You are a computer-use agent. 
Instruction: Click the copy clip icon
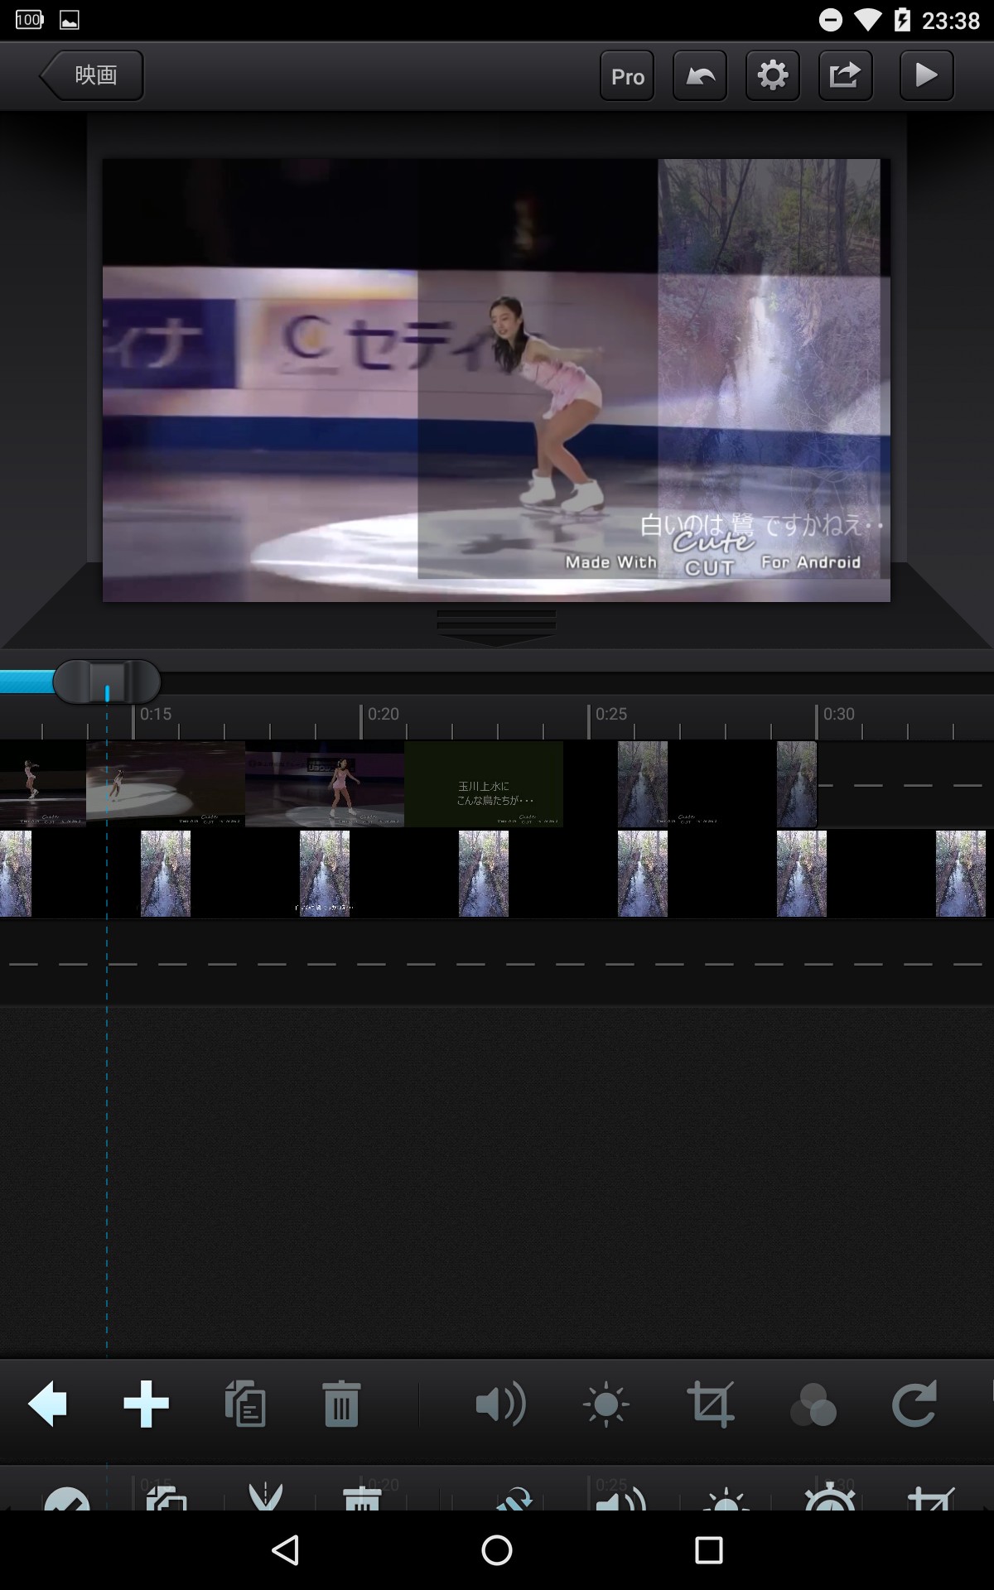click(245, 1404)
